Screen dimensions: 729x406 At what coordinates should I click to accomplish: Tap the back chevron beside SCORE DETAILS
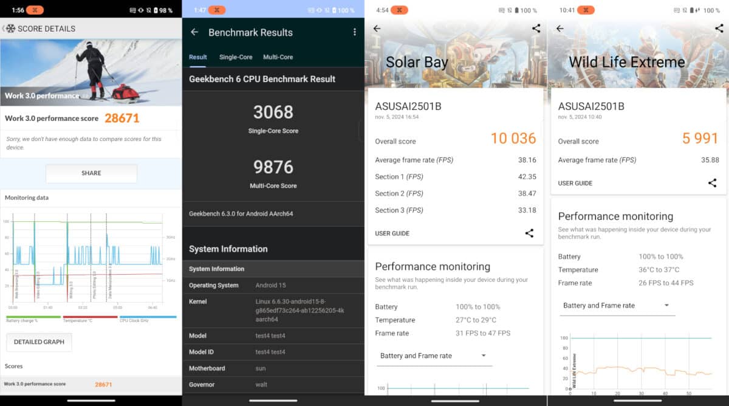point(3,29)
